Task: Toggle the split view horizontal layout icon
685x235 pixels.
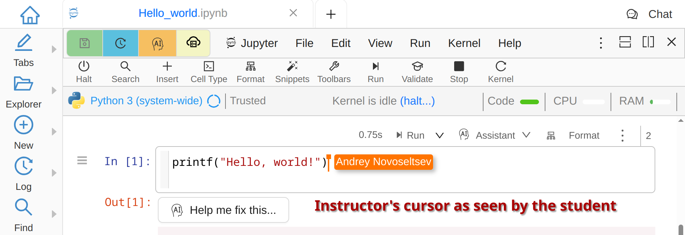Action: (x=625, y=42)
